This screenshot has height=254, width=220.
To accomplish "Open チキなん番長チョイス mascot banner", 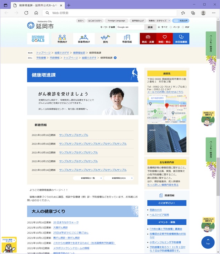I will (9, 245).
